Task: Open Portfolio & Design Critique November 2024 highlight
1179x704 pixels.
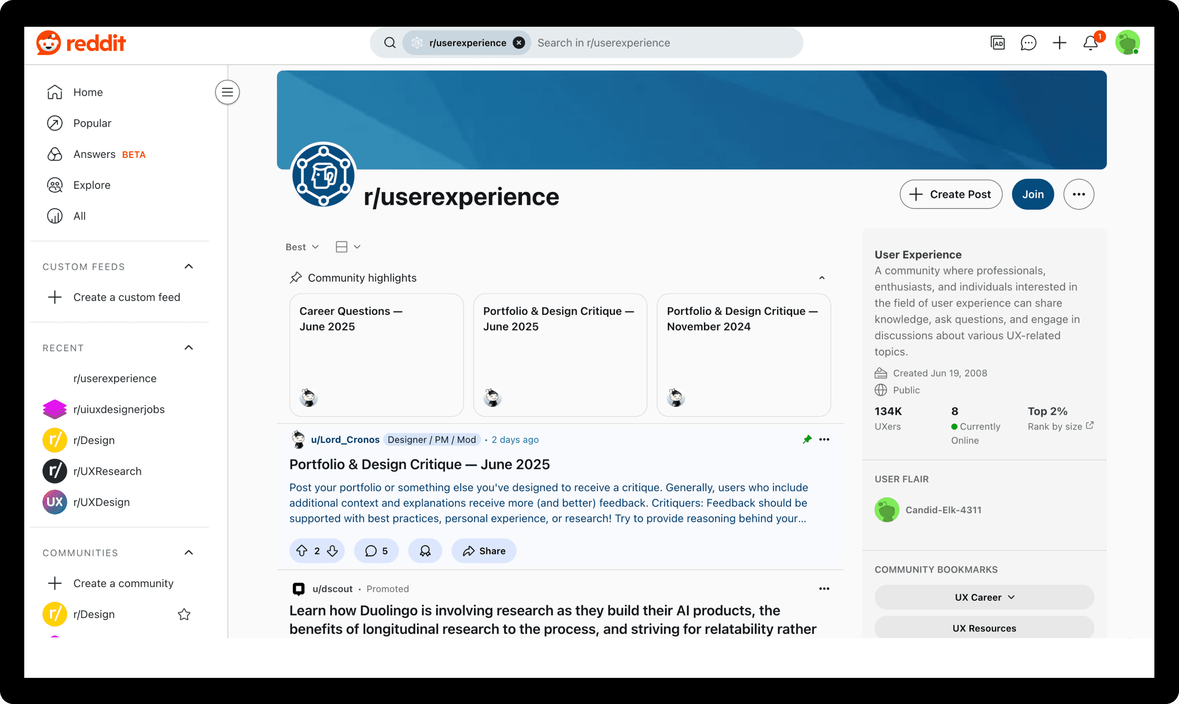Action: pyautogui.click(x=744, y=355)
